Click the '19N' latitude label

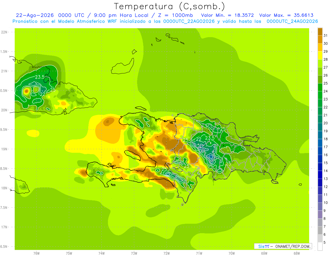(5, 149)
